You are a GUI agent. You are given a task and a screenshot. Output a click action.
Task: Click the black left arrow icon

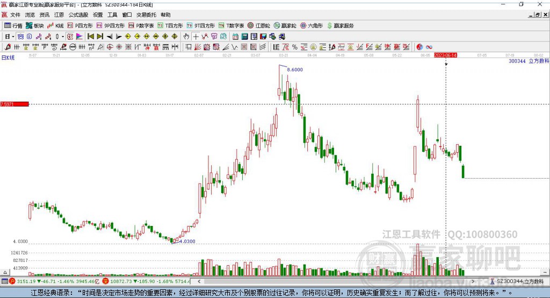point(110,36)
